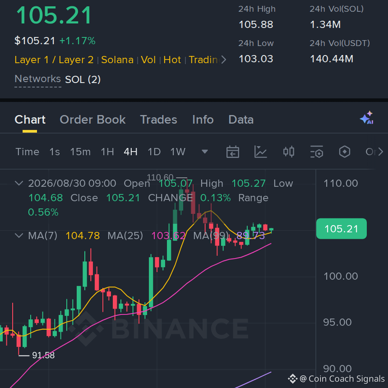
Task: Select the 1H interval
Action: pos(107,152)
